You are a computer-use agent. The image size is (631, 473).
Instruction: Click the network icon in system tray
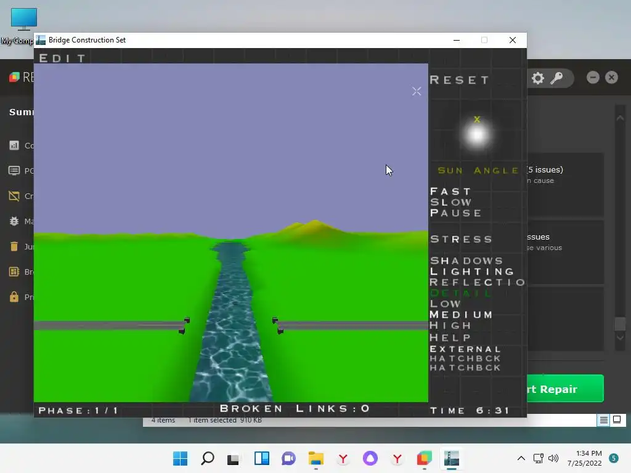click(538, 458)
